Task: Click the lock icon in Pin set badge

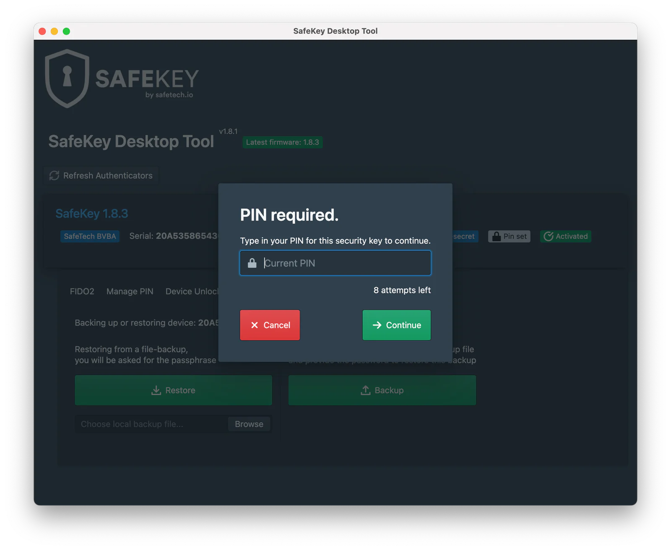Action: [497, 236]
